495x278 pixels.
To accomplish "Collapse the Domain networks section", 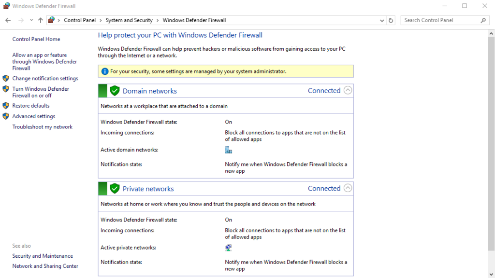I will point(348,90).
